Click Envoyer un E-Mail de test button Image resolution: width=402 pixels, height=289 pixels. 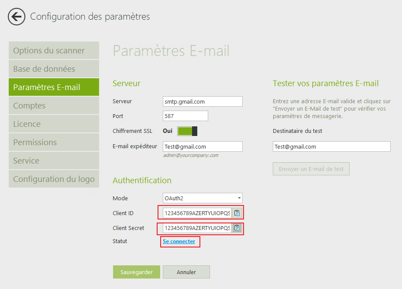tap(311, 169)
